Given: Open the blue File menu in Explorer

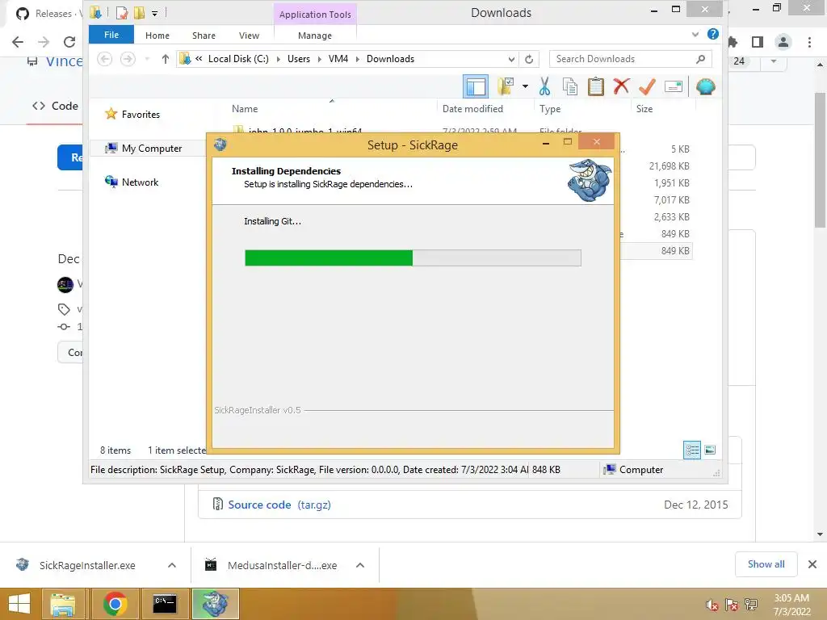Looking at the screenshot, I should pyautogui.click(x=111, y=35).
